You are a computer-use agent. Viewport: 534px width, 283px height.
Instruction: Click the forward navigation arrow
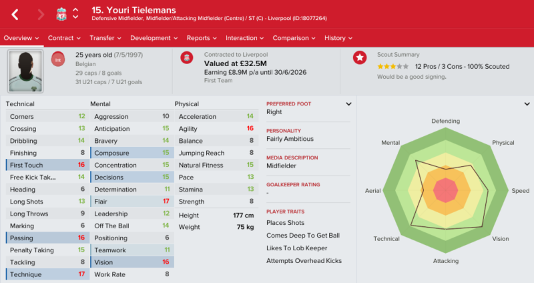(41, 15)
